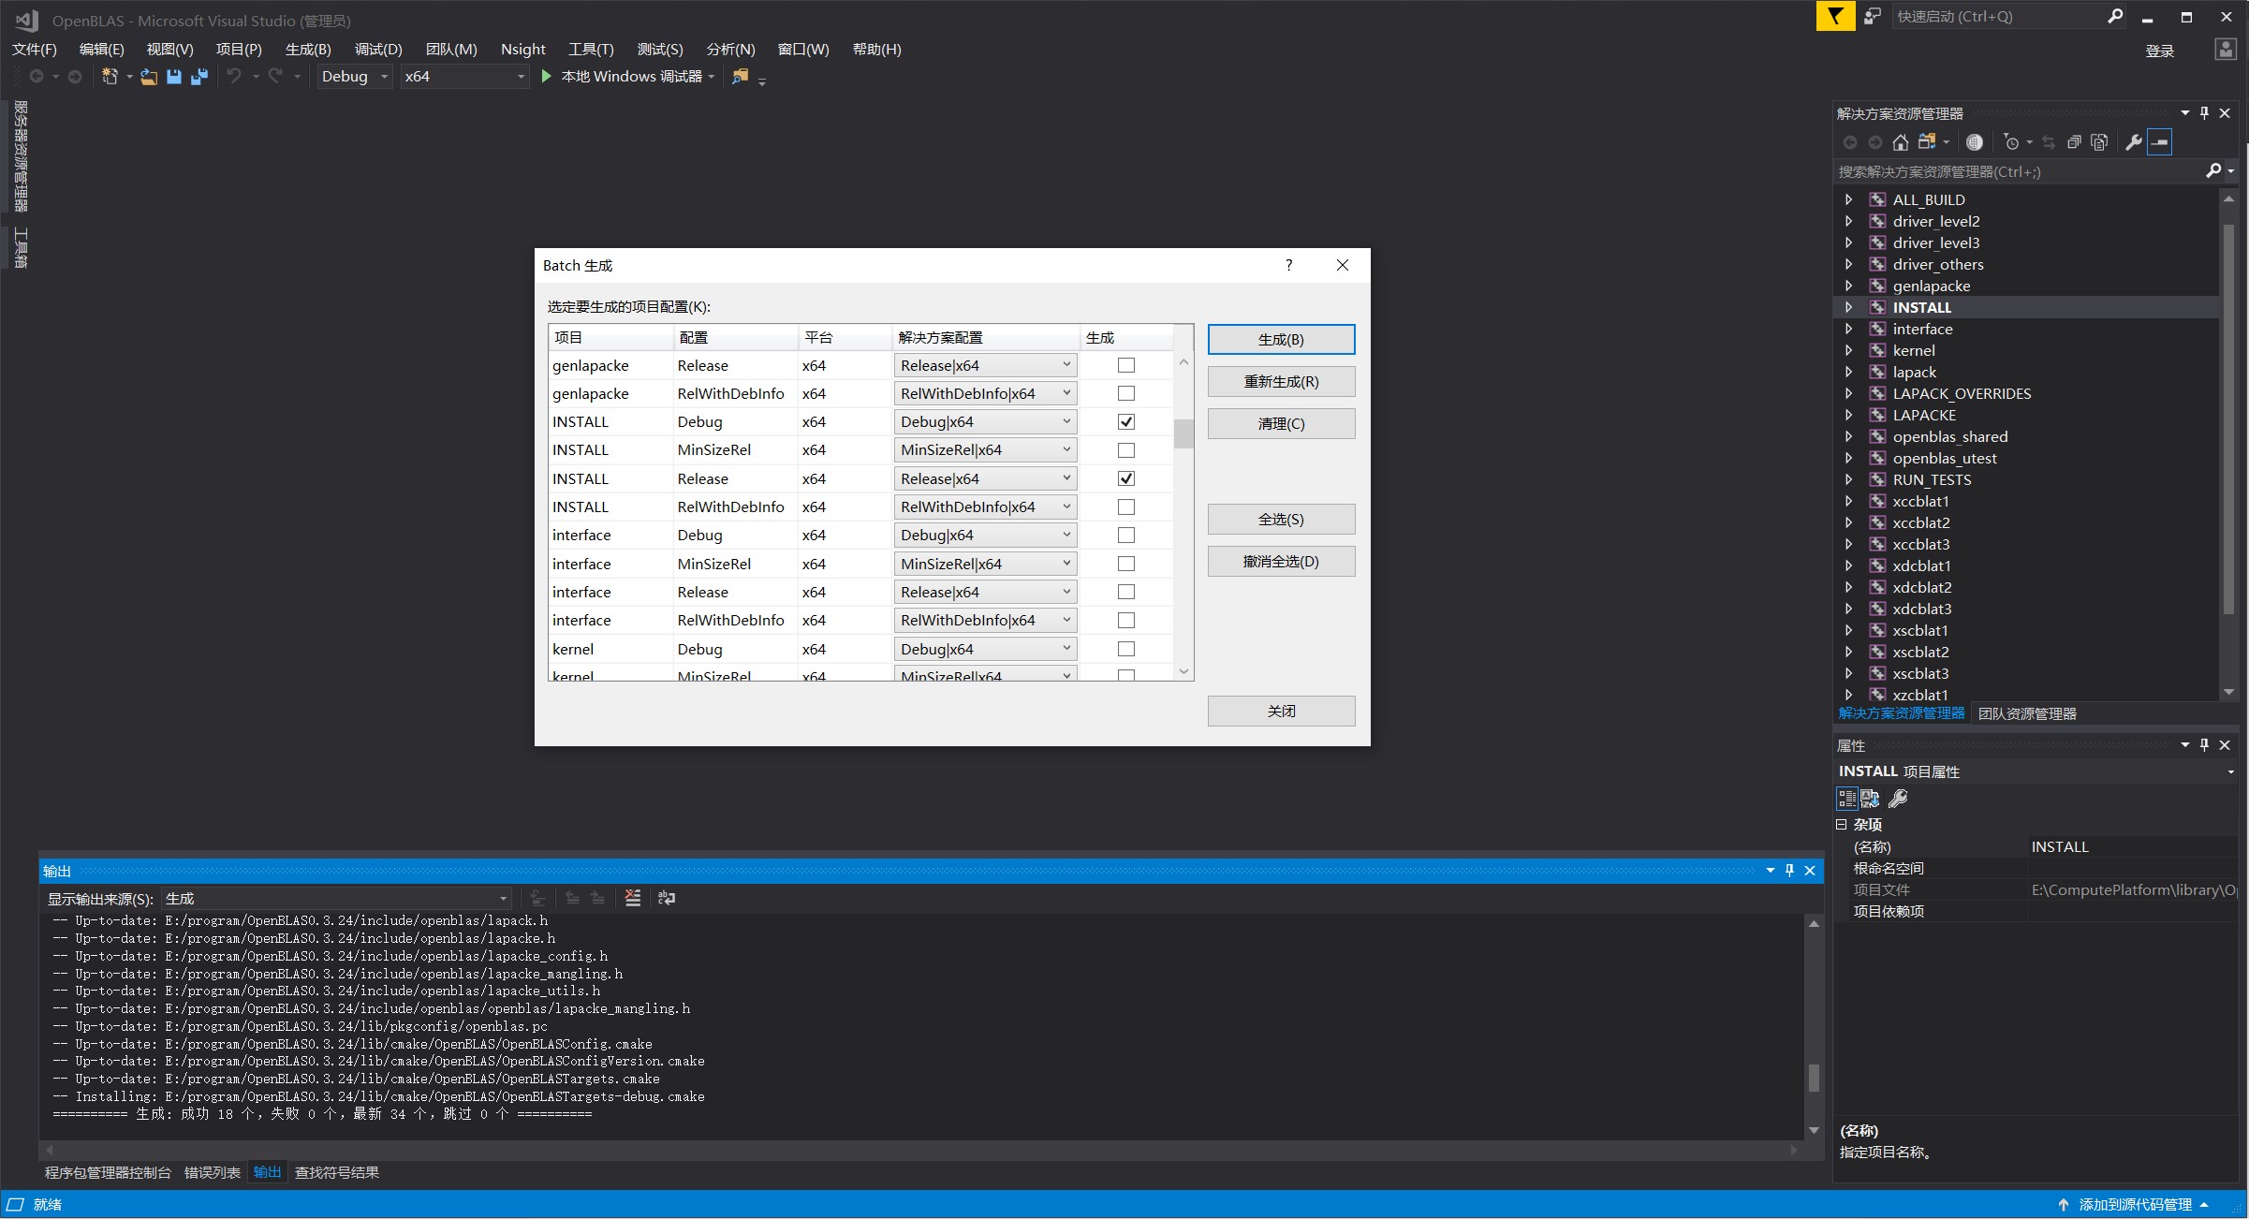Click the Output panel vertical scrollbar thumb
Screen dimensions: 2249x1219
[x=1814, y=1078]
